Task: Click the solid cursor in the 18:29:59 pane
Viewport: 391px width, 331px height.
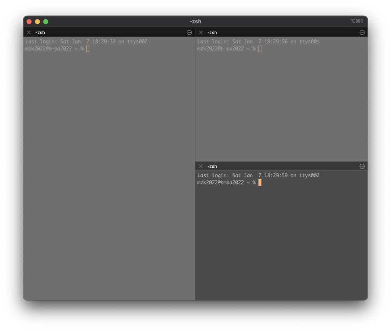Action: [x=260, y=182]
